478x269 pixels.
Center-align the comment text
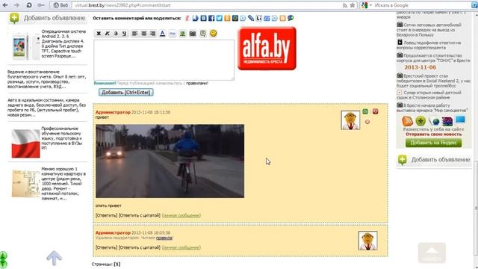point(143,34)
